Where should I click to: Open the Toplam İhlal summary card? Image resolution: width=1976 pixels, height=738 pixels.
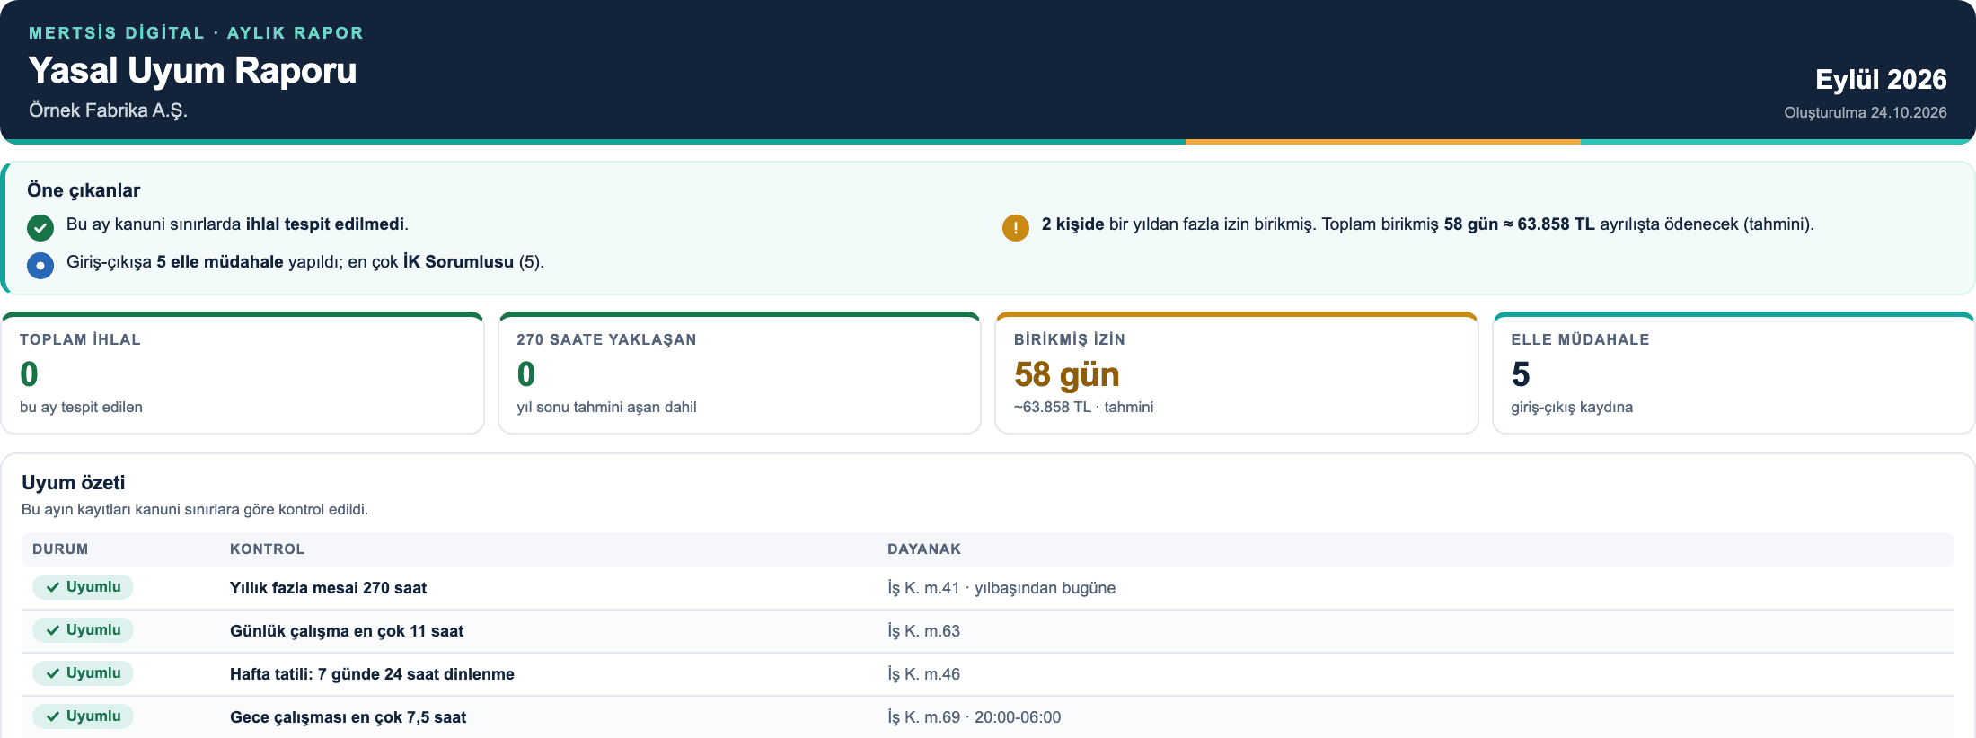[x=243, y=373]
